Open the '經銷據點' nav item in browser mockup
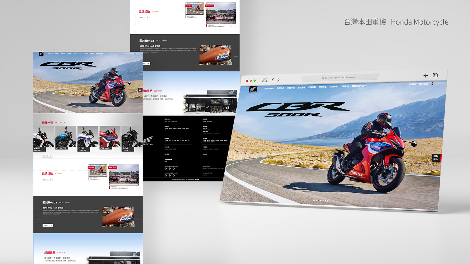This screenshot has width=470, height=264. click(x=333, y=87)
